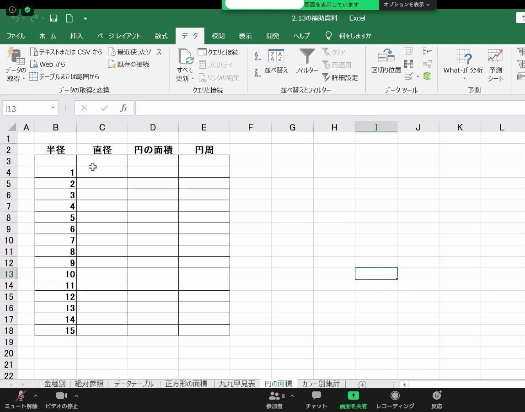
Task: Click the cell containing 15
Action: point(56,330)
